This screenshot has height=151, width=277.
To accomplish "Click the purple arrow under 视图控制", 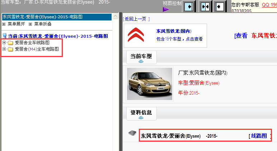I will point(166,9).
